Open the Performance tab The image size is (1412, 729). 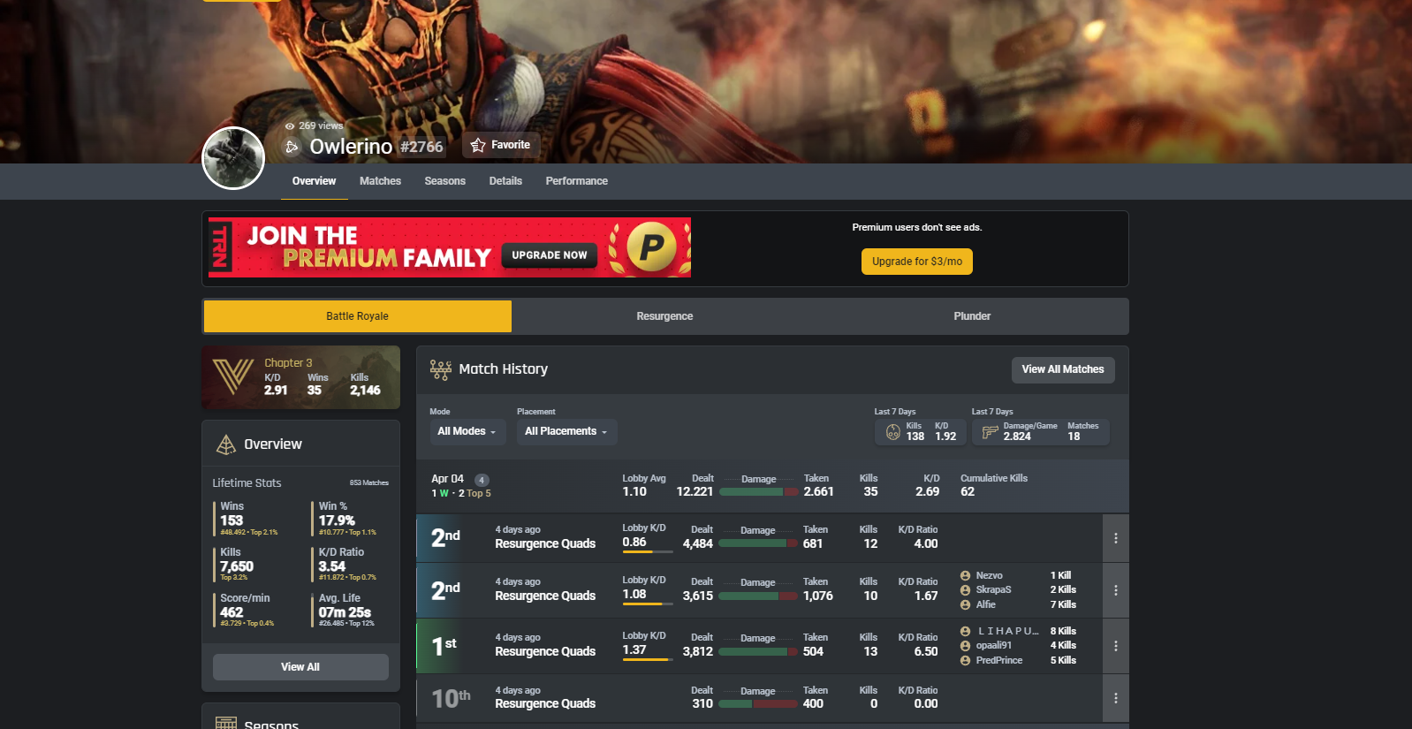coord(576,181)
